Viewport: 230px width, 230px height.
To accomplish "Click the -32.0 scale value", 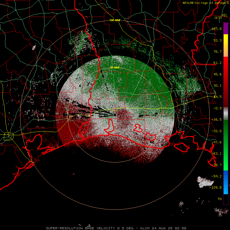I will pyautogui.click(x=216, y=131).
